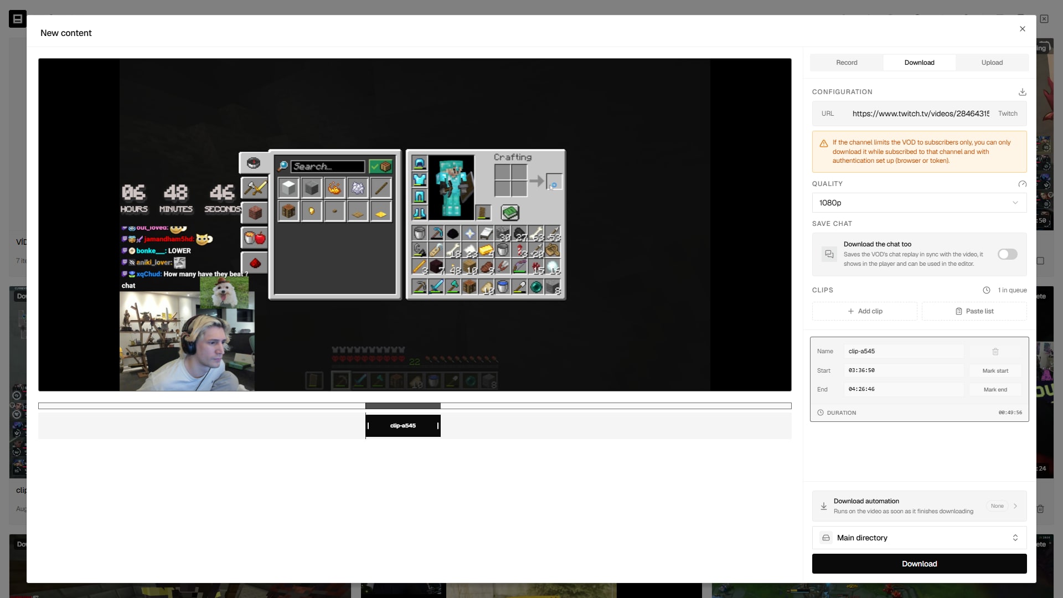Click the left handle of clip-a545

point(368,426)
